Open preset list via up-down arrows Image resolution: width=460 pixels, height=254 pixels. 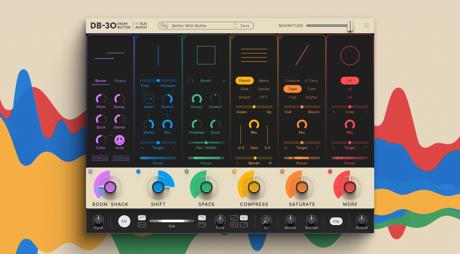click(x=235, y=26)
